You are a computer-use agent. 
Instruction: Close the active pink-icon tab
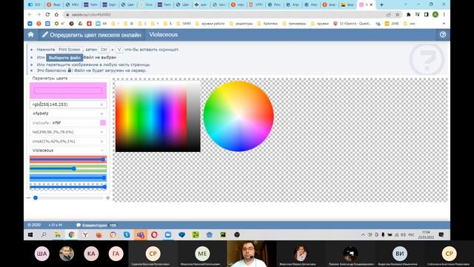tap(372, 4)
